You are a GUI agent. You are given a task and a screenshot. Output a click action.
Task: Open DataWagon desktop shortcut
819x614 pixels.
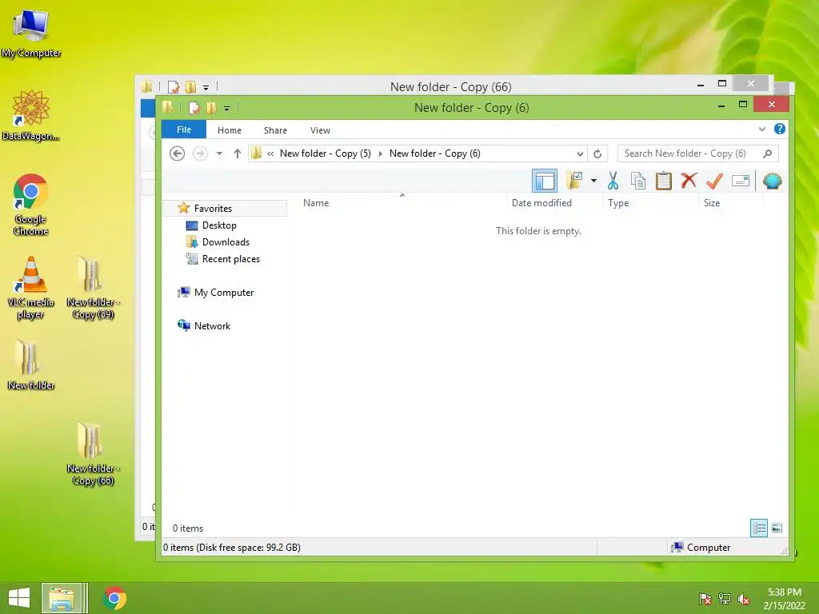pyautogui.click(x=31, y=115)
